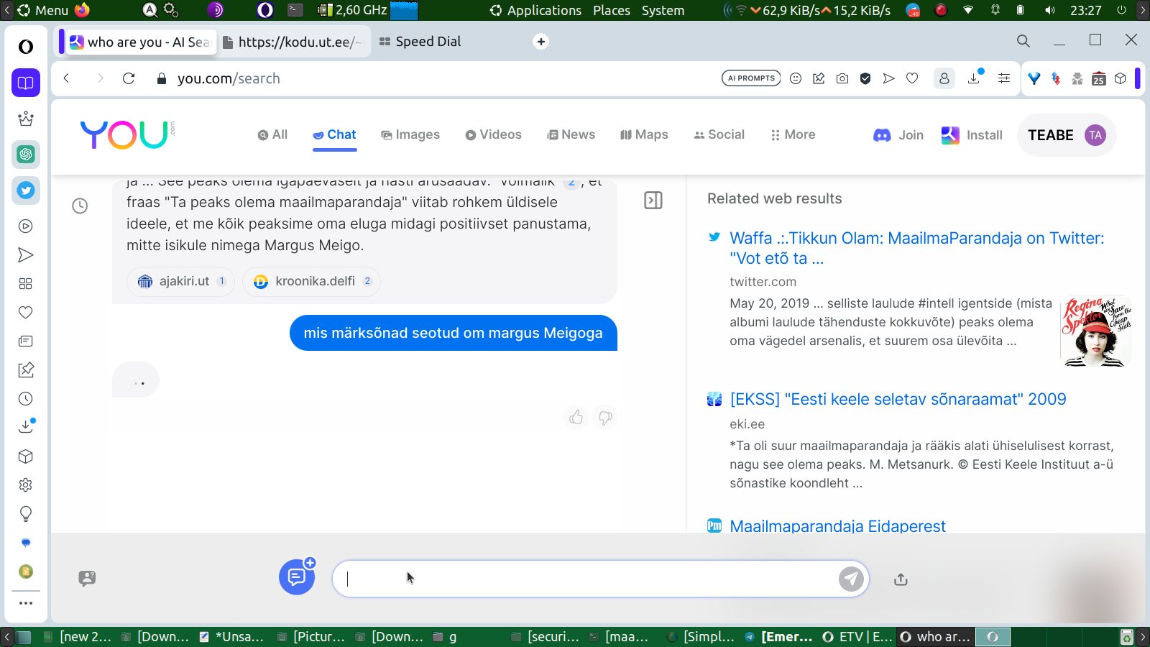Like the response with thumbs up
This screenshot has width=1150, height=647.
click(576, 418)
